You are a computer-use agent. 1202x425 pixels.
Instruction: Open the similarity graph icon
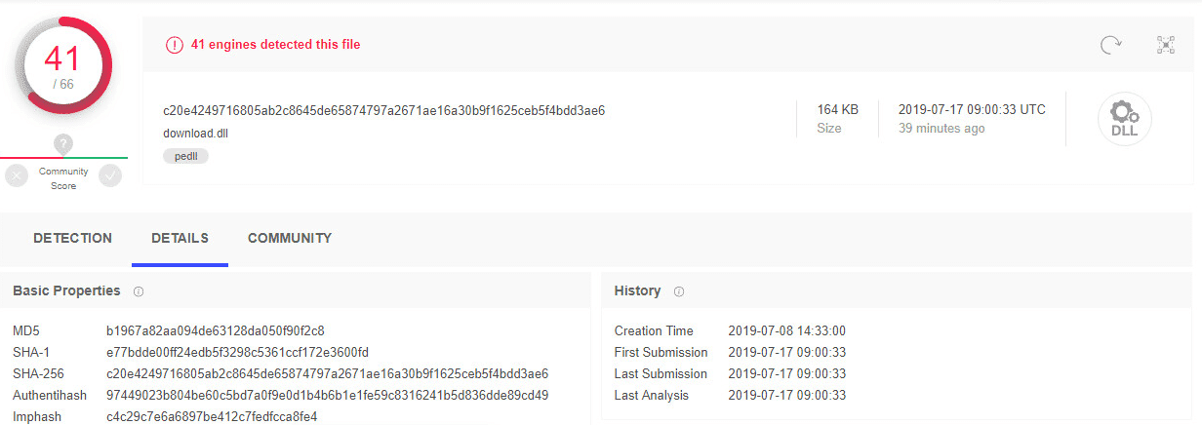[x=1165, y=44]
